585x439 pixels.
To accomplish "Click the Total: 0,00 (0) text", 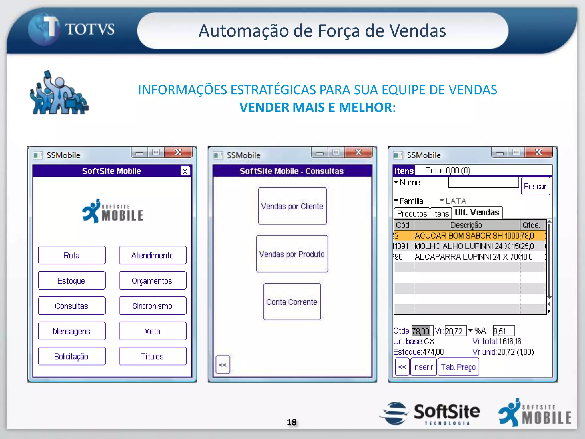I will tap(448, 171).
